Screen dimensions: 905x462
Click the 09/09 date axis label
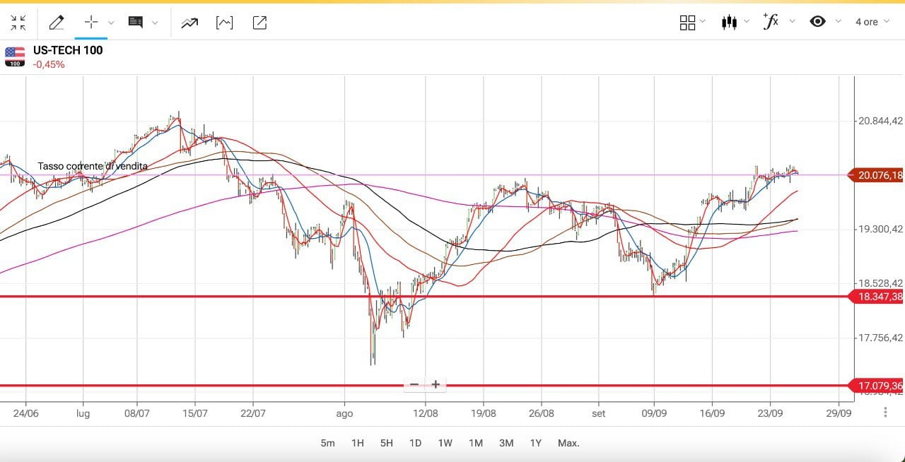pos(654,413)
